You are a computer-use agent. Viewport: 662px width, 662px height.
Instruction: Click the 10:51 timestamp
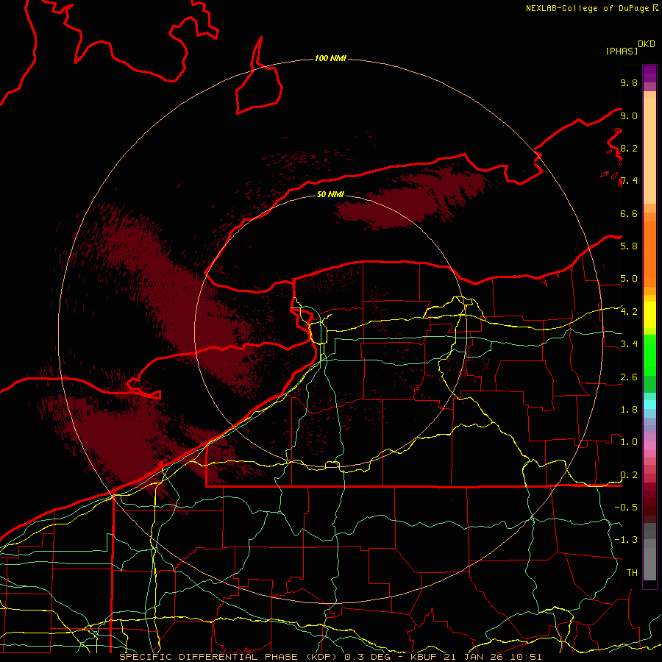coord(524,657)
